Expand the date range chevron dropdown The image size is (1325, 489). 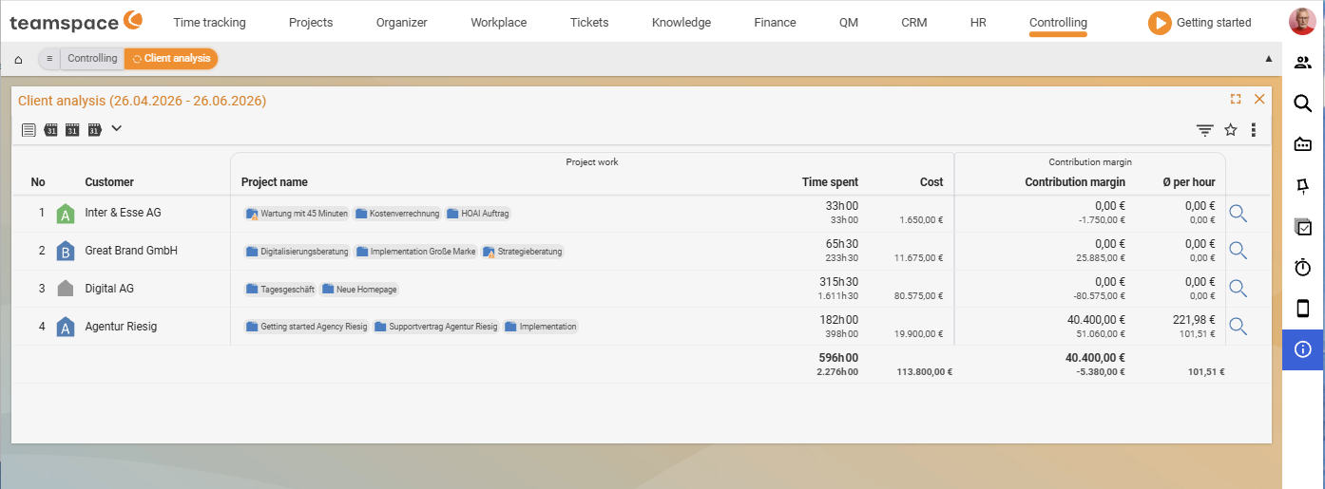(x=117, y=128)
